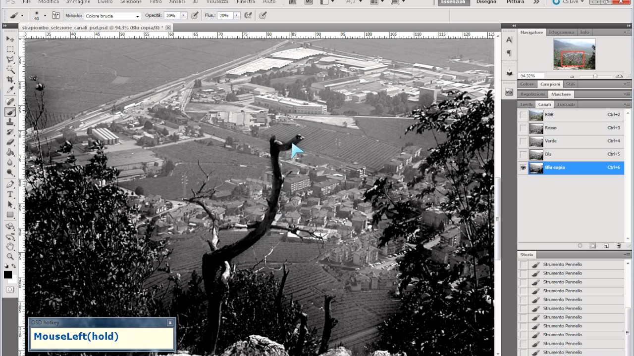
Task: Select the Eyedropper tool
Action: click(x=10, y=90)
